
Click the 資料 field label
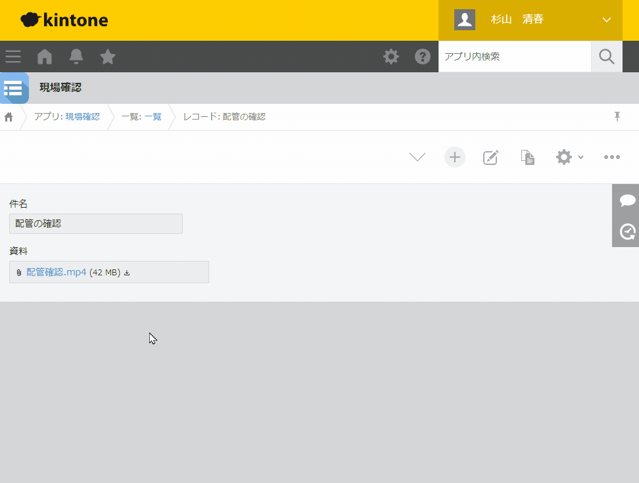[18, 251]
